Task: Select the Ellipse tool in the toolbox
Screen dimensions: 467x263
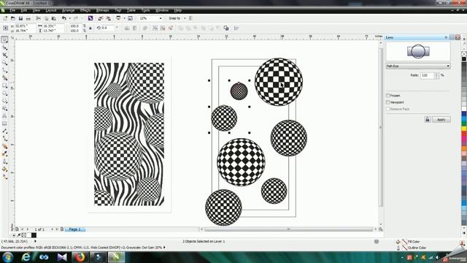Action: click(4, 94)
